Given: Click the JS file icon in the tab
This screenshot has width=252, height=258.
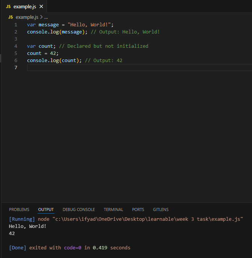Looking at the screenshot, I should pyautogui.click(x=8, y=7).
